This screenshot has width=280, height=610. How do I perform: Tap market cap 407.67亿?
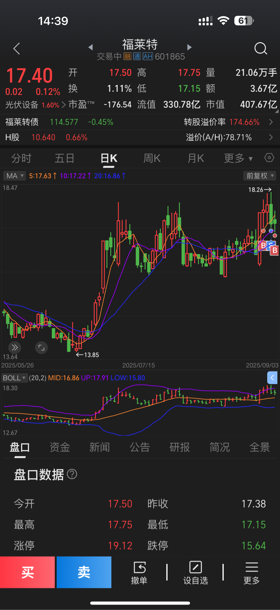click(258, 105)
